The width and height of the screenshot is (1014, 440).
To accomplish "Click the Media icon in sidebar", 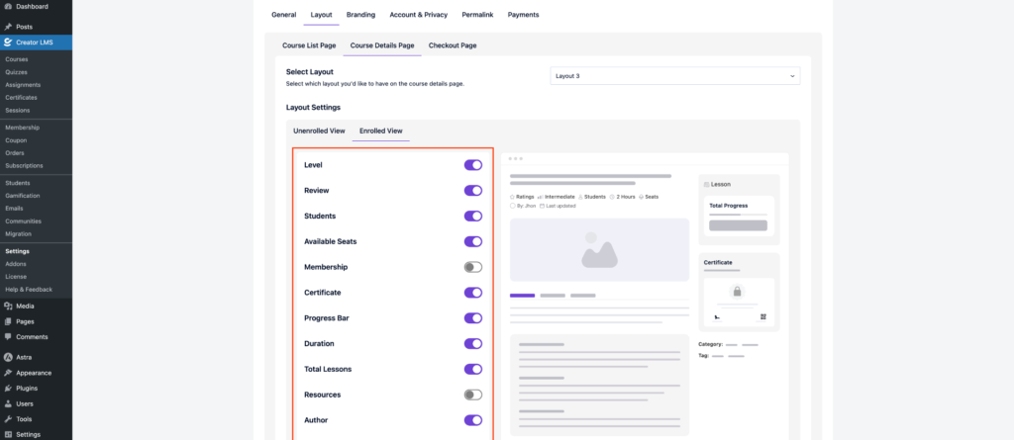I will click(x=8, y=307).
